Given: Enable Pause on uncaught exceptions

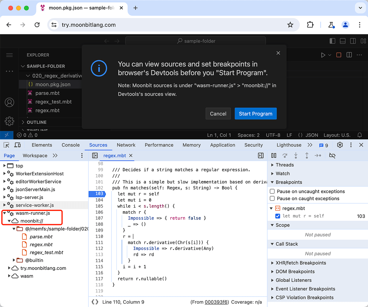Looking at the screenshot, I should [x=272, y=191].
